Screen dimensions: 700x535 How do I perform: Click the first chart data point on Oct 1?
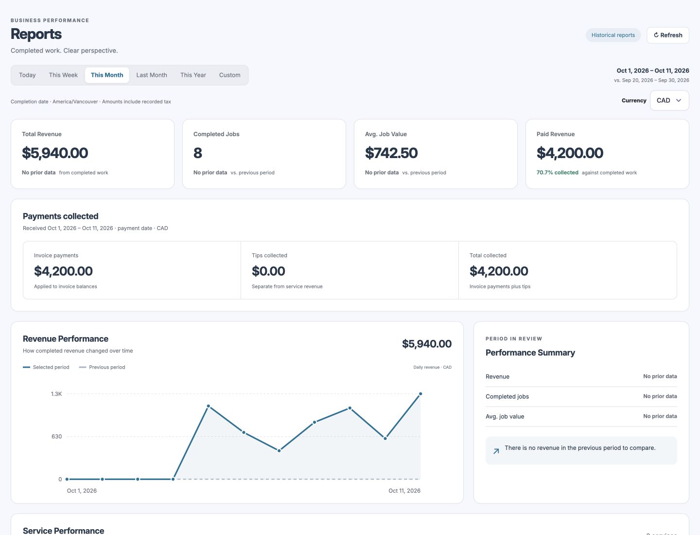point(67,479)
